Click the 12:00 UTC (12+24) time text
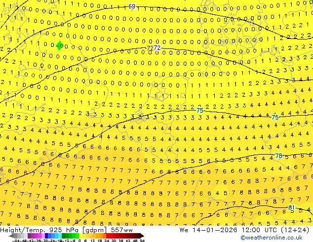The width and height of the screenshot is (313, 242). (275, 230)
